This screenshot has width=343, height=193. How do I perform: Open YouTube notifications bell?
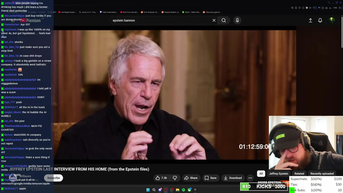click(x=320, y=20)
